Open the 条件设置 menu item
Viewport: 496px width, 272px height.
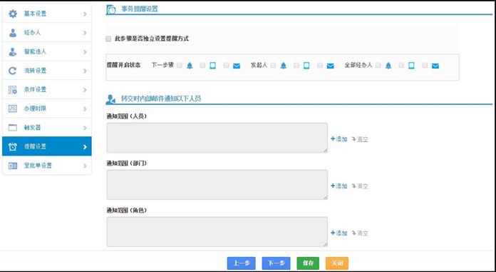(47, 90)
